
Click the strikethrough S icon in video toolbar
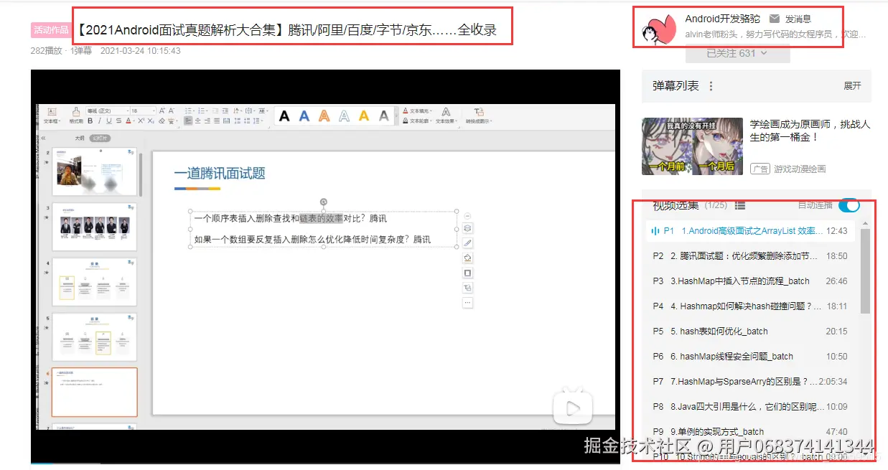pyautogui.click(x=118, y=121)
